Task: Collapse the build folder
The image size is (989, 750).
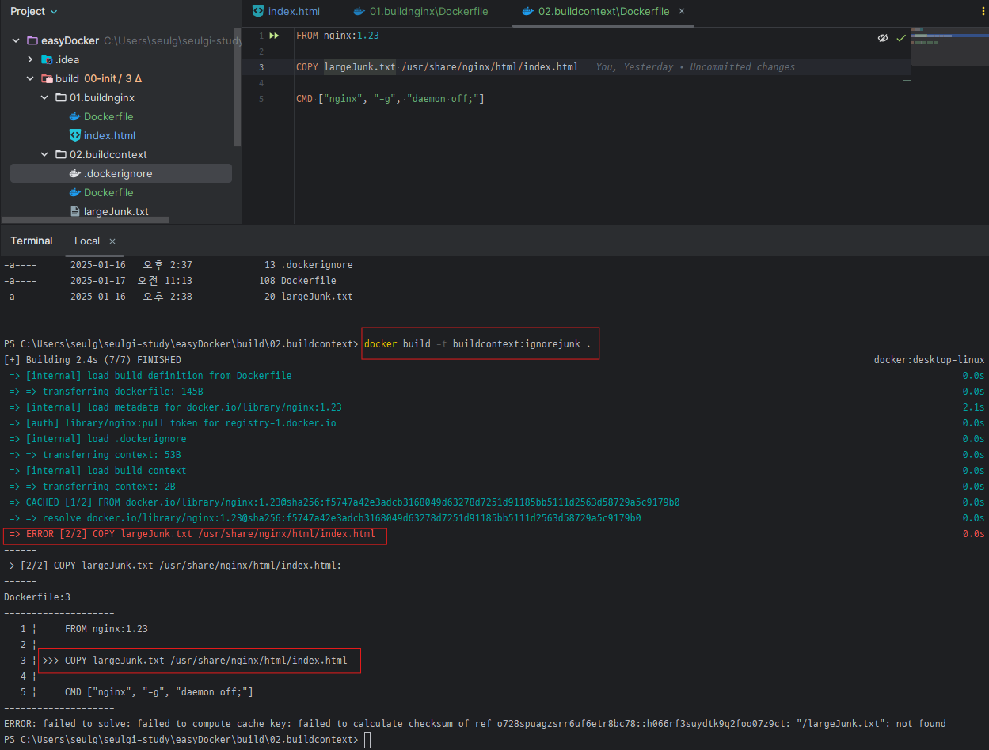Action: click(x=31, y=78)
